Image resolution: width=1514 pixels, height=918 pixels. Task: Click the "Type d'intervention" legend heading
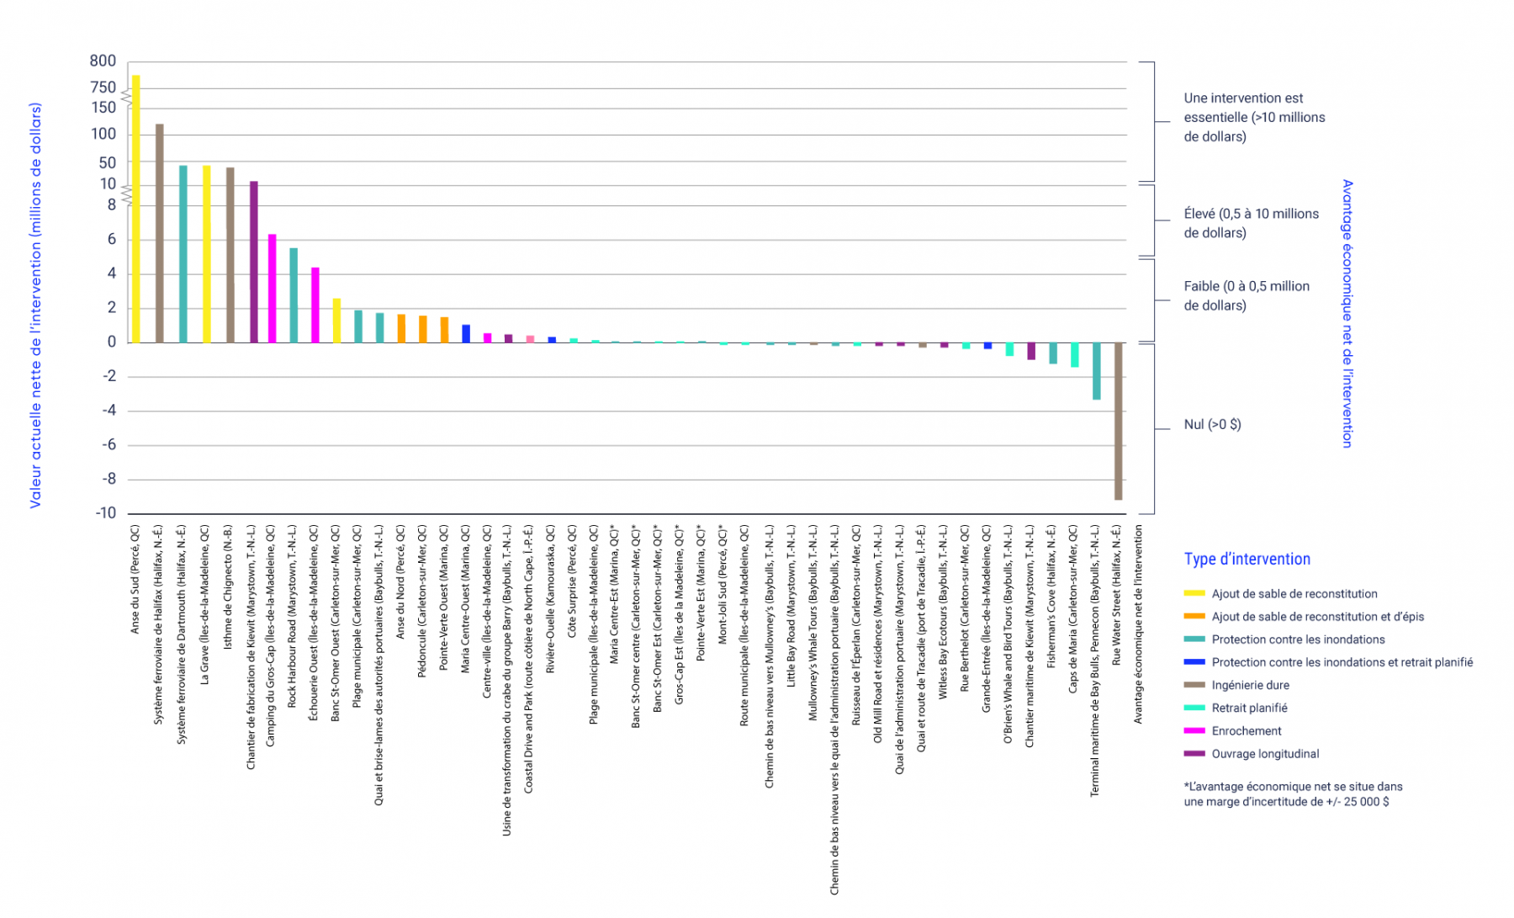point(1247,559)
